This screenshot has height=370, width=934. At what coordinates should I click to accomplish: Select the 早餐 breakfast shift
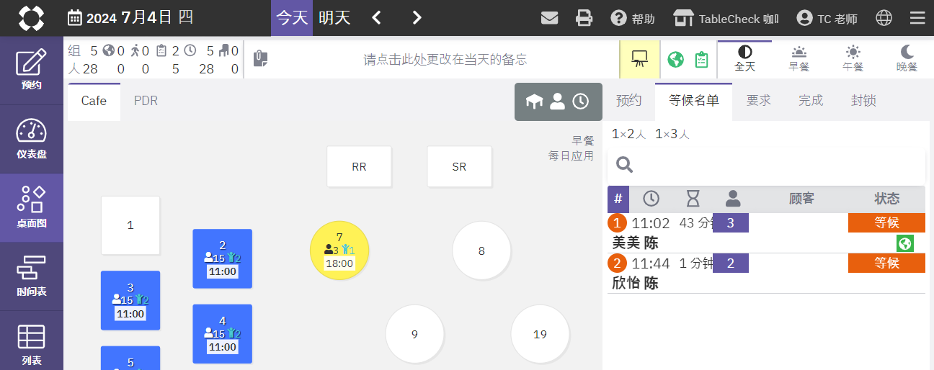799,58
